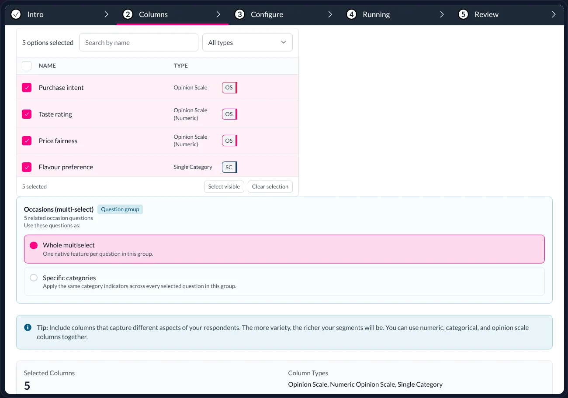
Task: Click the chevron after the Review step
Action: coord(554,14)
